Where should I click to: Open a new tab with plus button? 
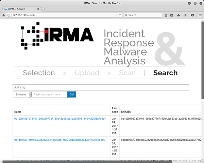click(x=44, y=9)
